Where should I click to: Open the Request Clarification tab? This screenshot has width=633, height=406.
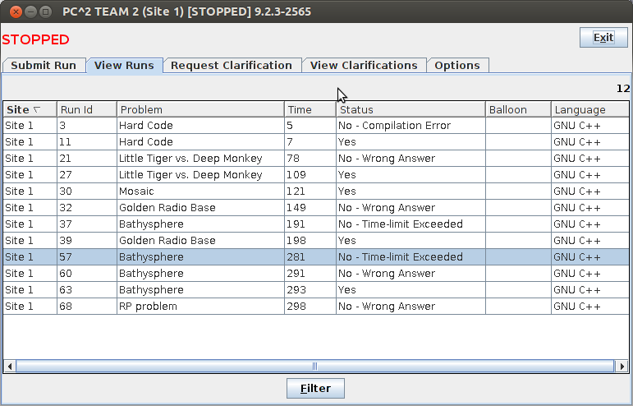point(231,66)
